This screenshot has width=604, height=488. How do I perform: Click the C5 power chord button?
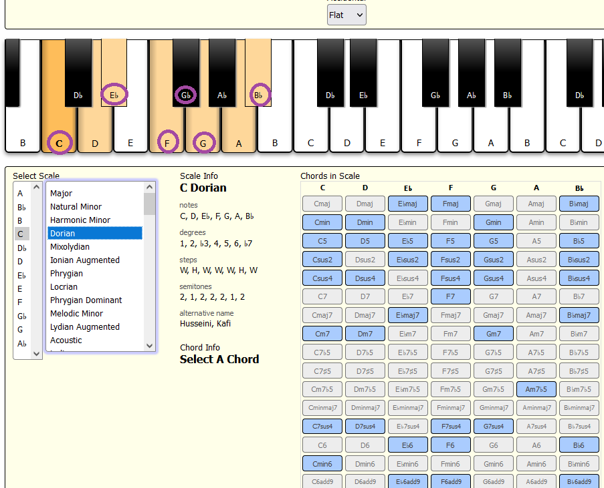[x=322, y=241]
